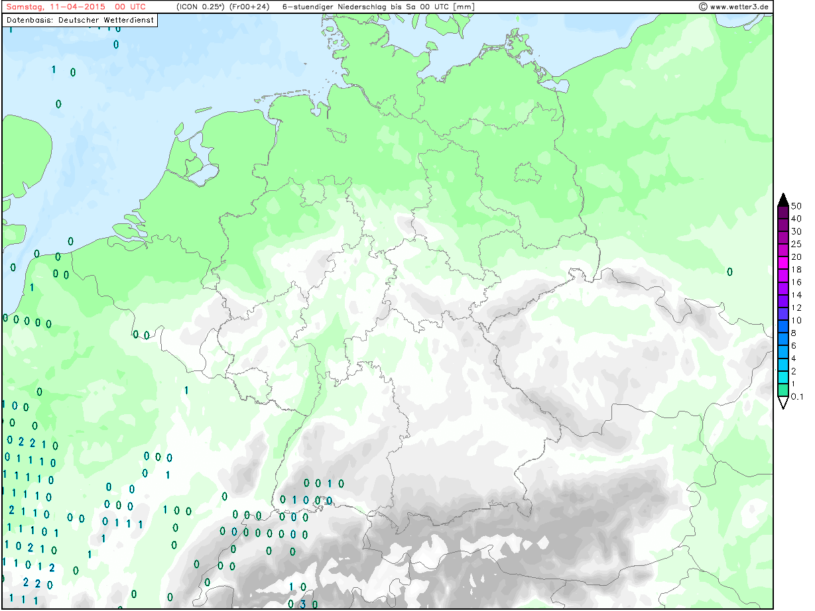
Task: Open the www.wetter3.de copyright link
Action: [734, 7]
